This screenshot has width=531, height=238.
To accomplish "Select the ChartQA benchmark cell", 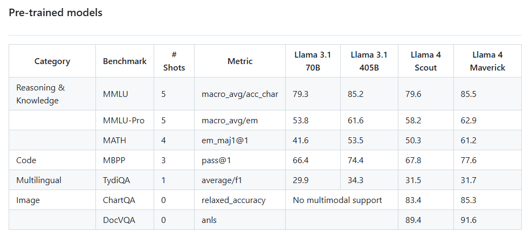I will 119,200.
